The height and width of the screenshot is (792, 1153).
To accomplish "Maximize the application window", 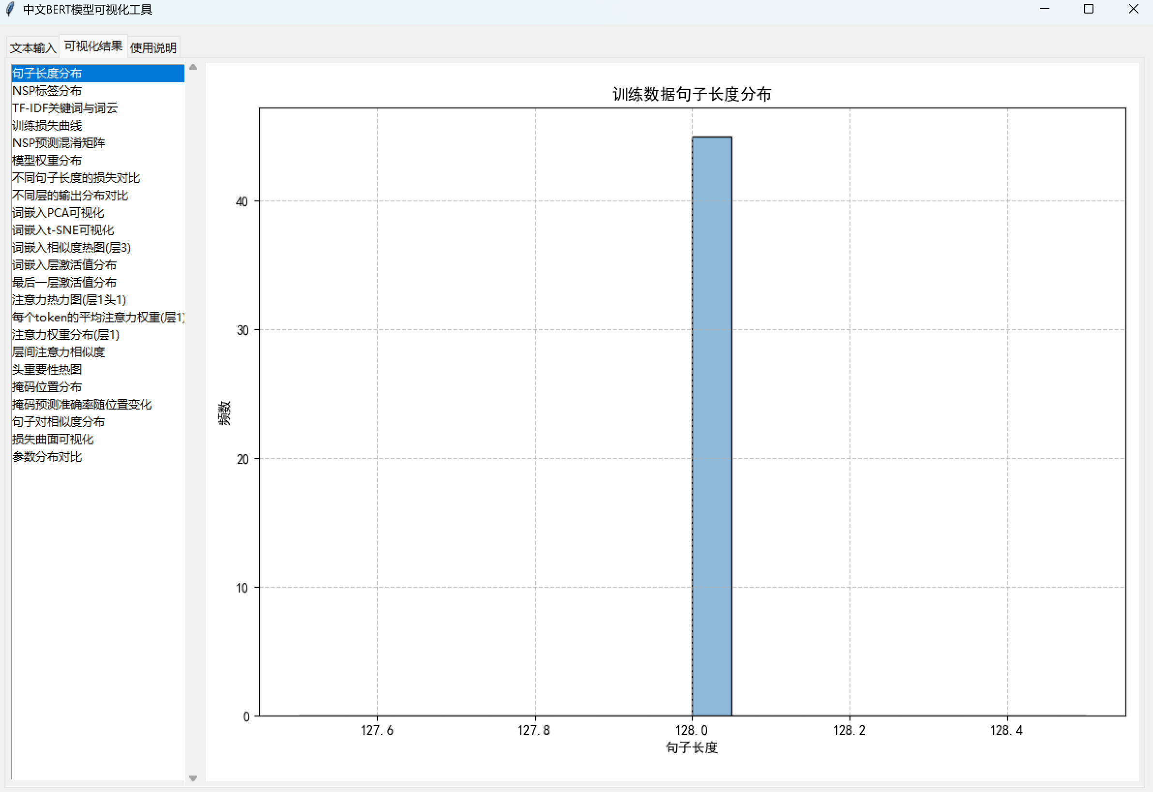I will click(1088, 9).
